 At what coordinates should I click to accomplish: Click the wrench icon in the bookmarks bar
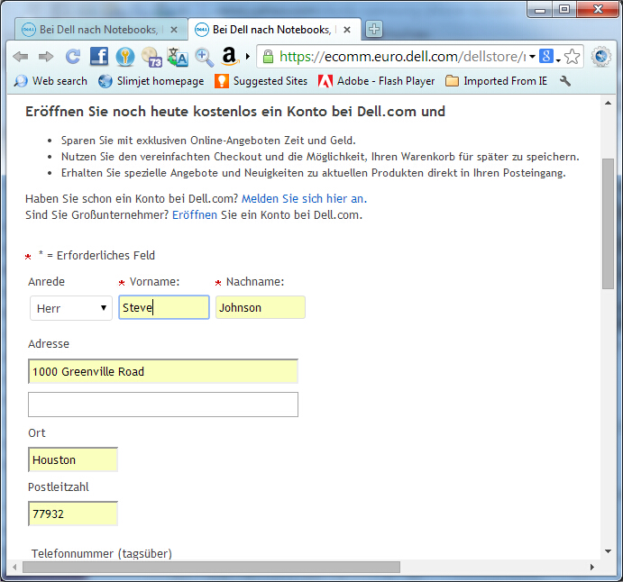(565, 81)
